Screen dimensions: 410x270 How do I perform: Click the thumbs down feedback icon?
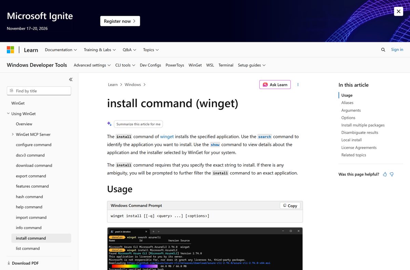click(x=392, y=174)
